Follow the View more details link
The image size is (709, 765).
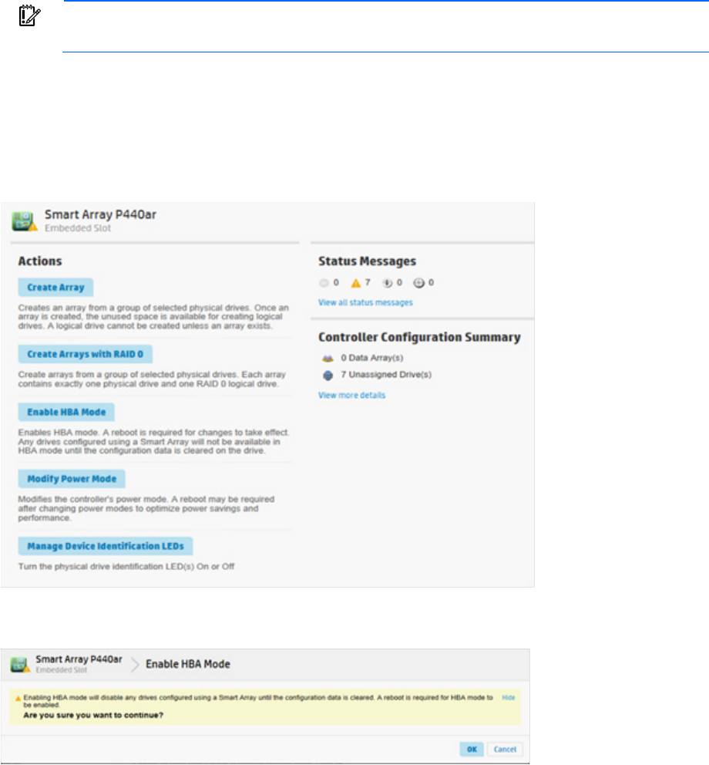[351, 395]
